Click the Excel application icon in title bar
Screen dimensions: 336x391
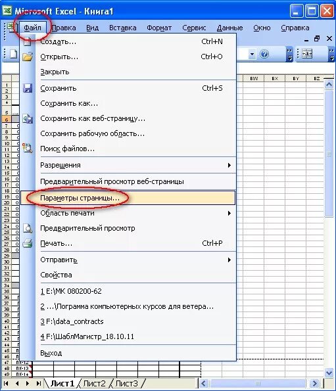[x=7, y=11]
